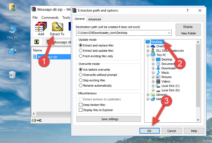The width and height of the screenshot is (212, 143).
Task: Click the drive icon in WinRAR status bar
Action: pyautogui.click(x=34, y=120)
